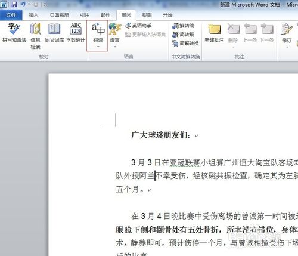Switch to the 页面布局 ribbon tab

(59, 15)
